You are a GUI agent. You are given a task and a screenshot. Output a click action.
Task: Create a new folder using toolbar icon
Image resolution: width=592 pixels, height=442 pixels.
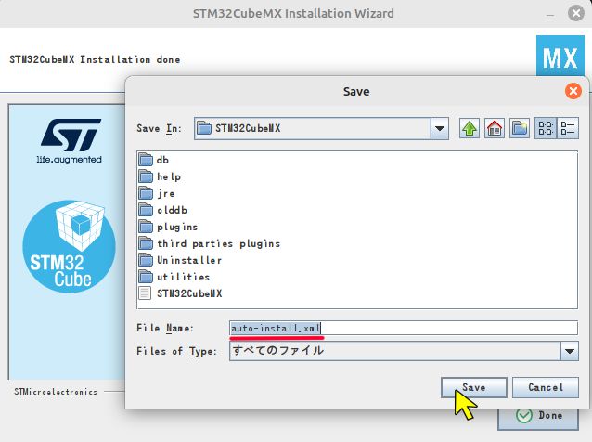point(519,128)
